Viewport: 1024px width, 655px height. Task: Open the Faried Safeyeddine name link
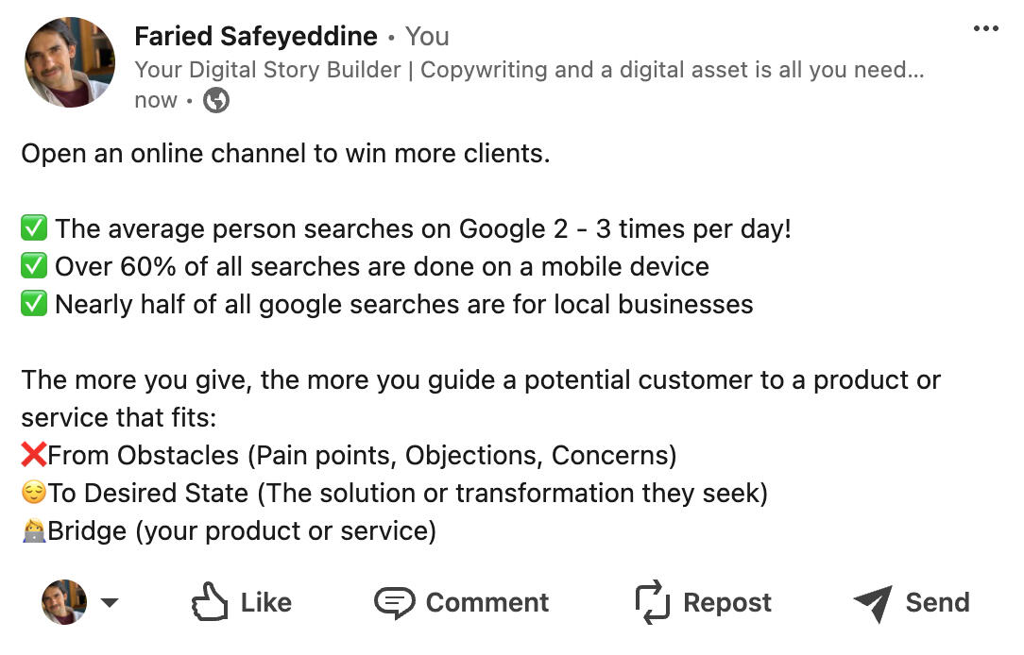click(x=255, y=37)
